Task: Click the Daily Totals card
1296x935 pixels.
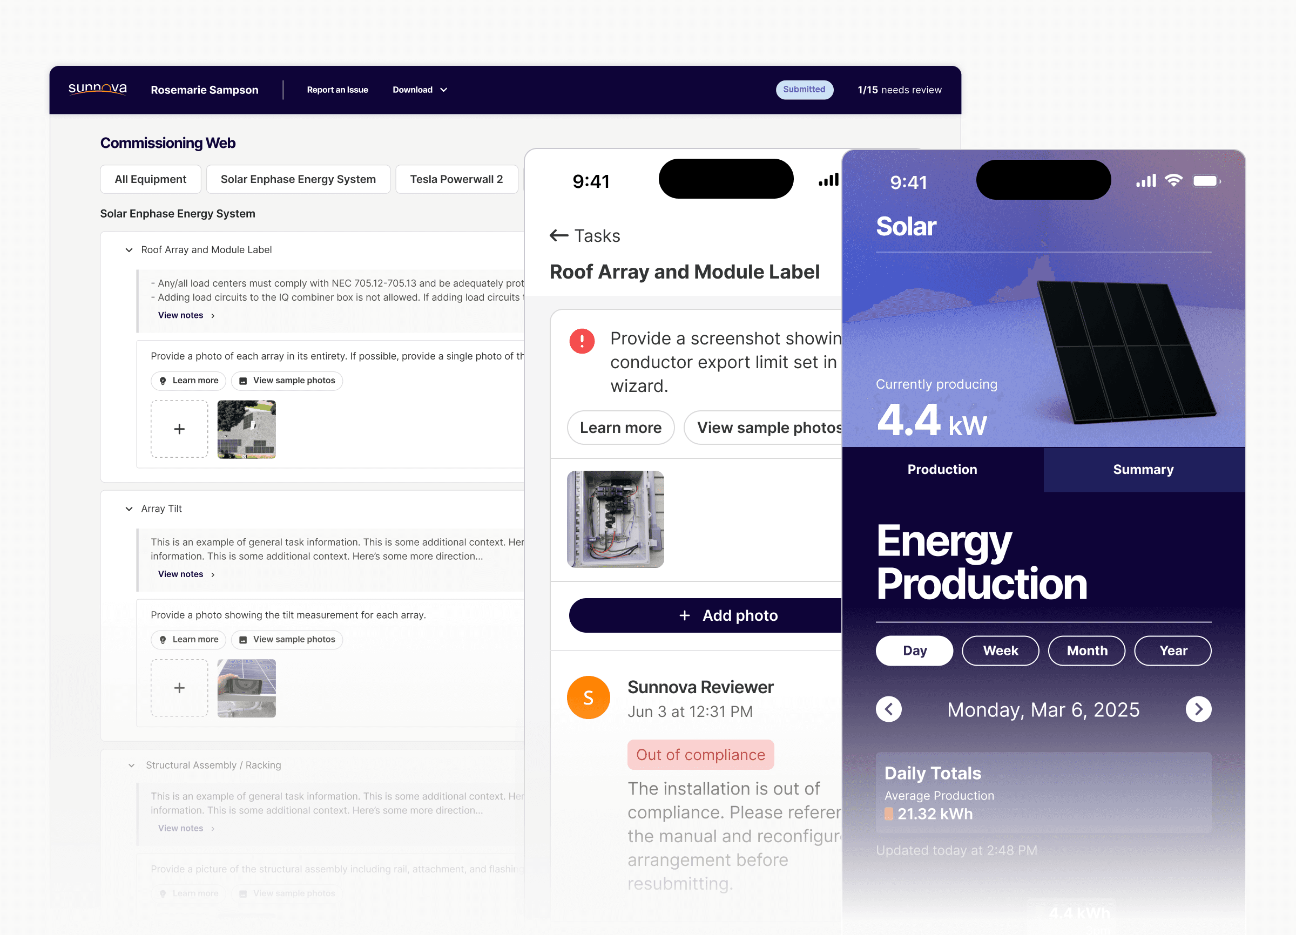Action: [x=1043, y=792]
